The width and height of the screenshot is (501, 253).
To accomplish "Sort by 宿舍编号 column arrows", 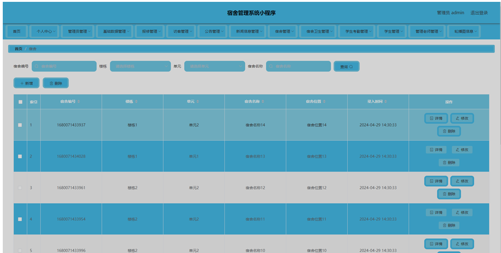I will coord(79,102).
